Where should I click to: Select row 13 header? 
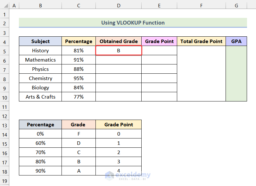point(4,125)
